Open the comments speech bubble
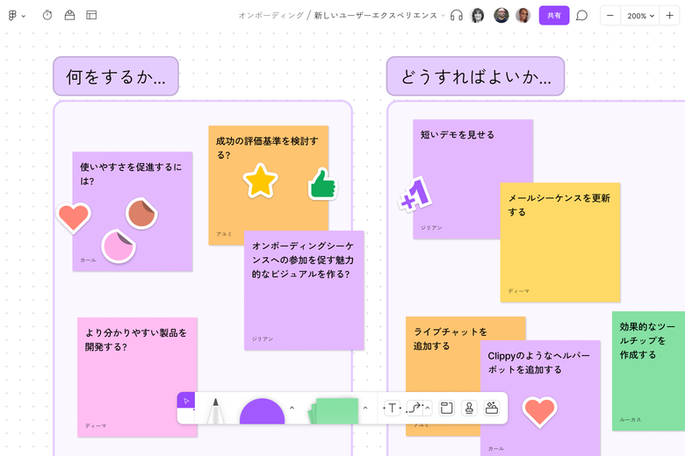 [581, 15]
